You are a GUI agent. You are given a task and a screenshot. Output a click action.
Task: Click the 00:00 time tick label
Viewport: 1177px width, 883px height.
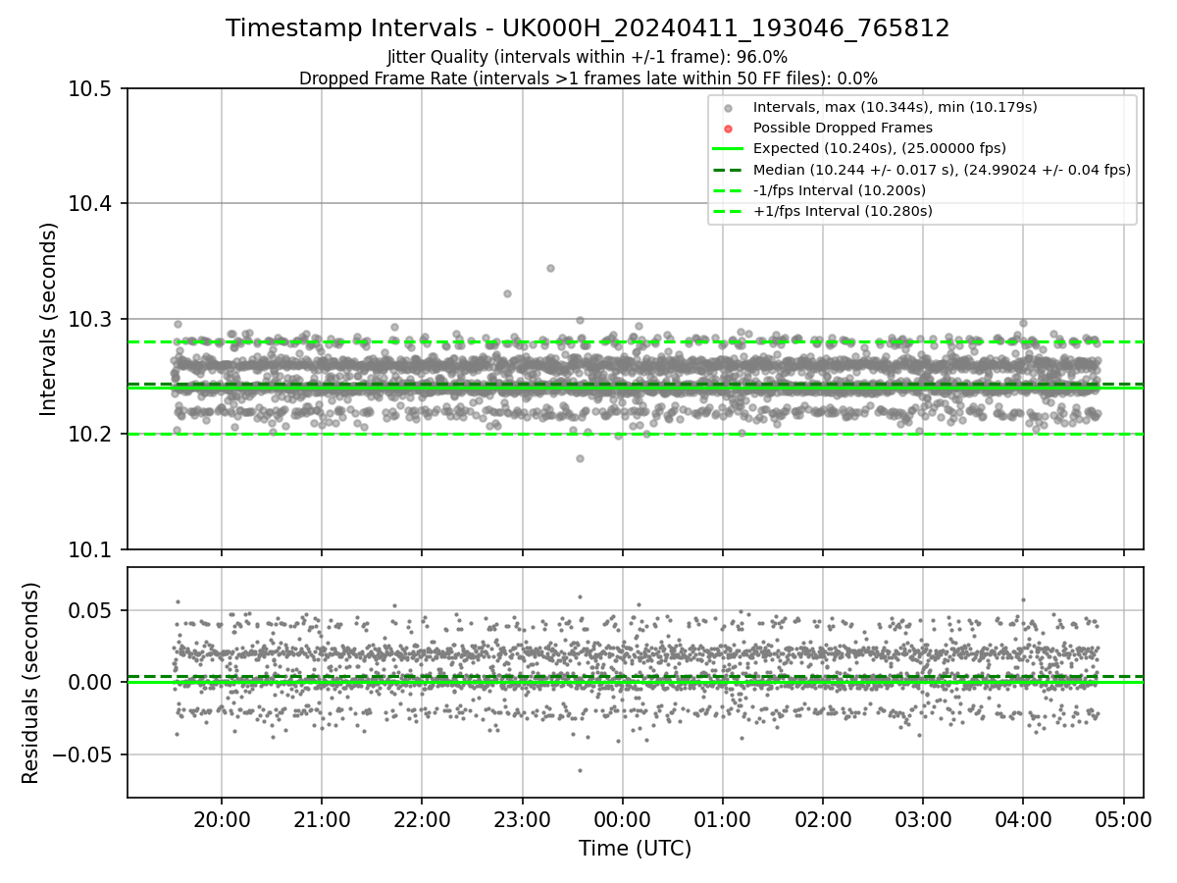622,819
